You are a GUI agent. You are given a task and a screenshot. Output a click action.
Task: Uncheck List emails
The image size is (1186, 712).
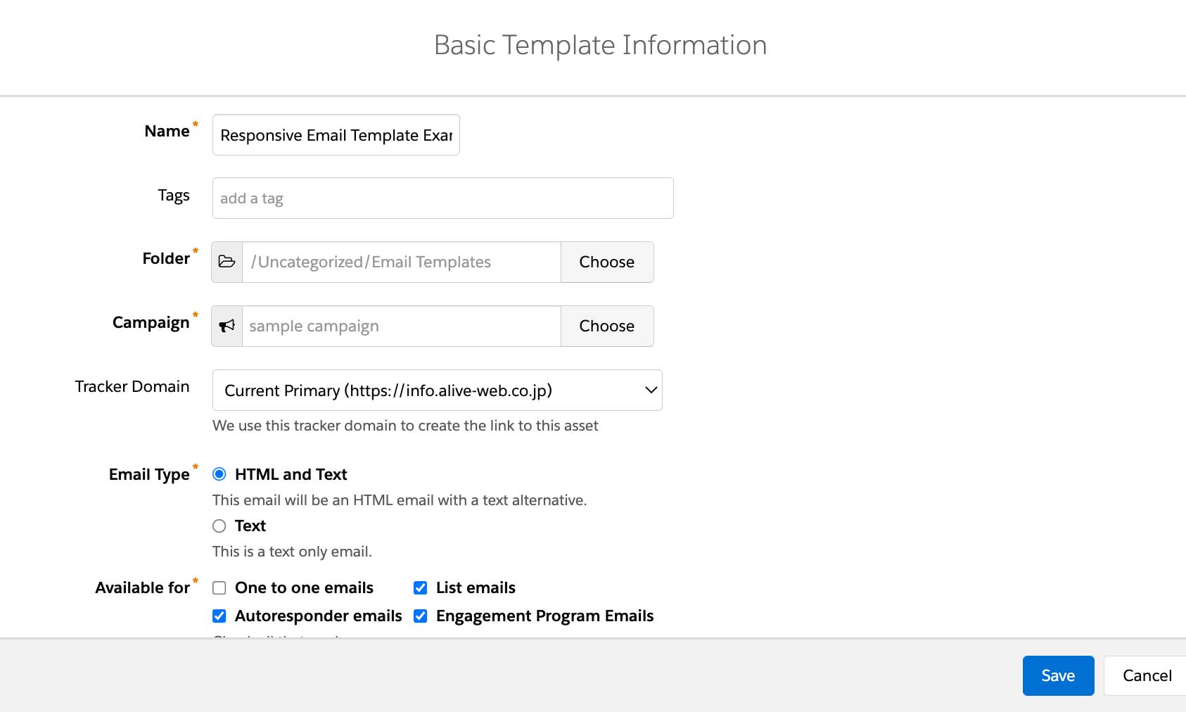click(x=420, y=587)
